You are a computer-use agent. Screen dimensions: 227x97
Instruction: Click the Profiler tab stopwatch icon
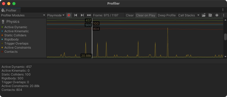[3, 10]
